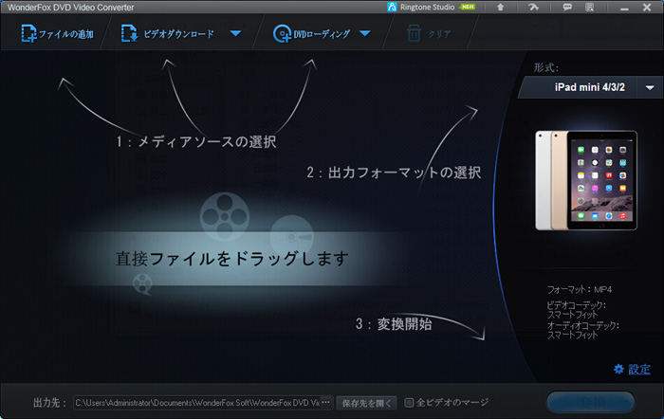Click the blue convert button at the bottom right
The width and height of the screenshot is (664, 419).
[x=591, y=402]
